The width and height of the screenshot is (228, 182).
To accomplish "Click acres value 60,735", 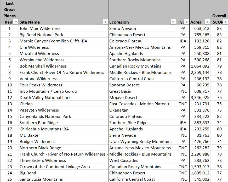I will tap(200, 85).
